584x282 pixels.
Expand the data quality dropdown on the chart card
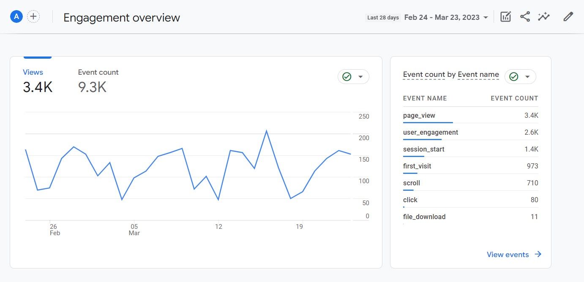pyautogui.click(x=361, y=76)
